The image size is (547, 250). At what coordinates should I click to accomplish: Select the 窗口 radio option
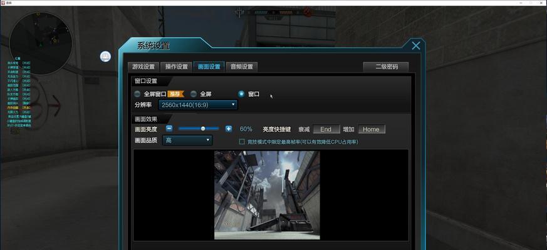point(242,94)
